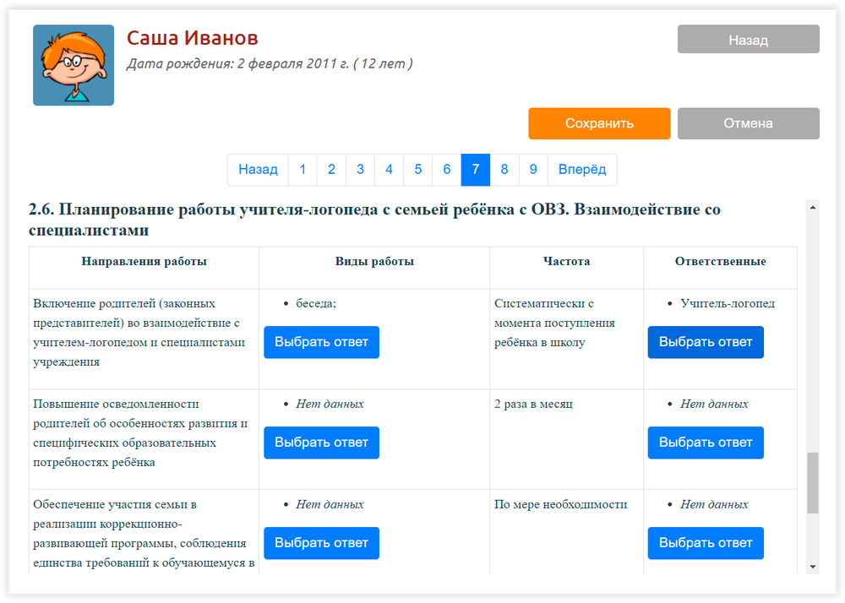Open last page 9 in pagination
Screen dimensions: 845x603
[x=533, y=170]
